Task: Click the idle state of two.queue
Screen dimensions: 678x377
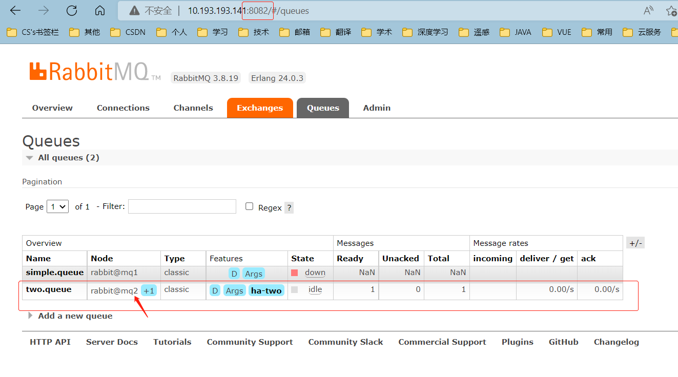Action: (315, 289)
